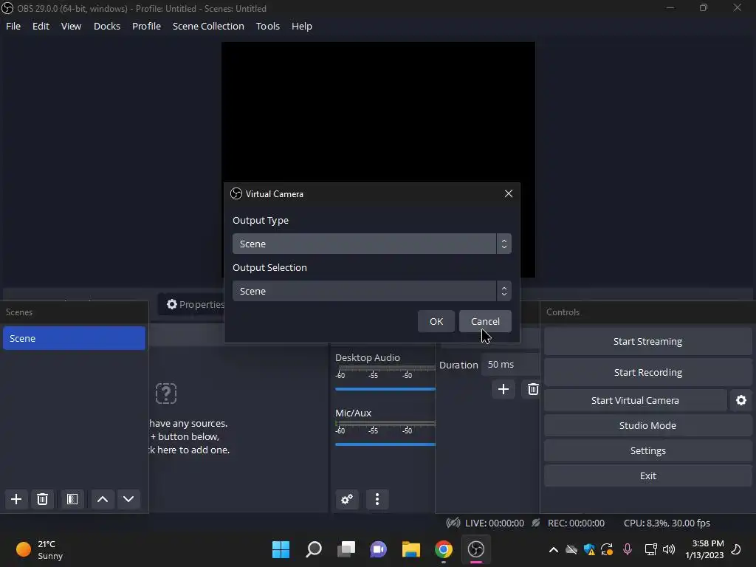Click Exit in Controls panel
756x567 pixels.
pyautogui.click(x=647, y=475)
